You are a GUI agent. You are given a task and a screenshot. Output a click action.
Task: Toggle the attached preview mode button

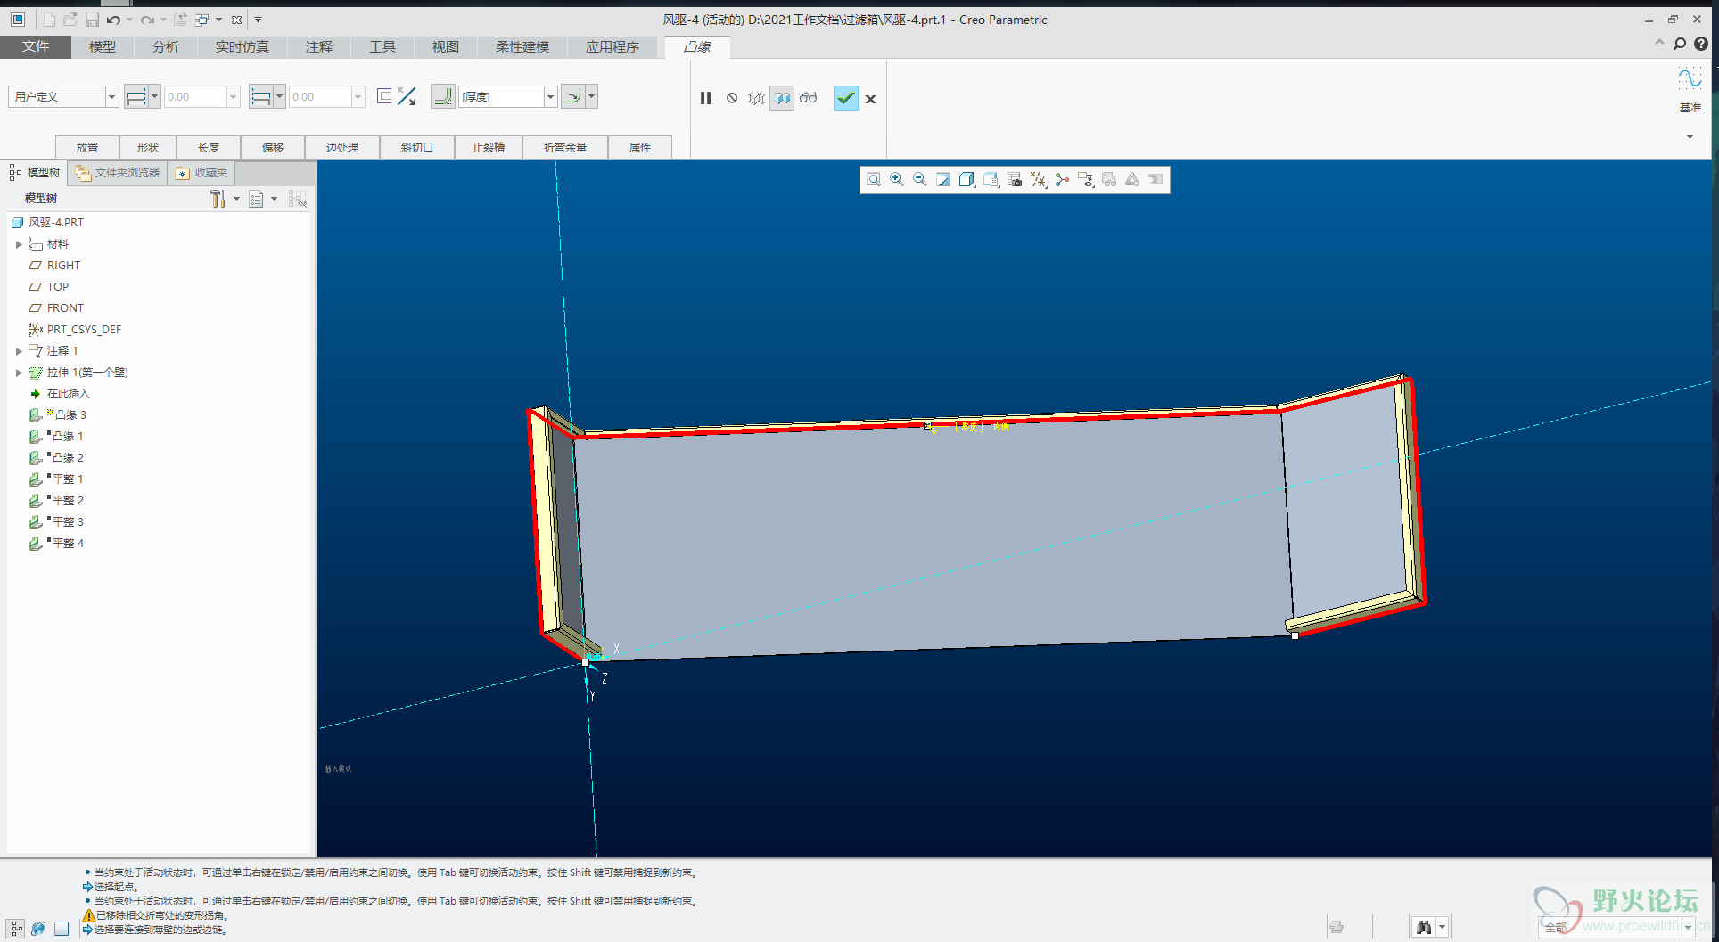pyautogui.click(x=782, y=98)
